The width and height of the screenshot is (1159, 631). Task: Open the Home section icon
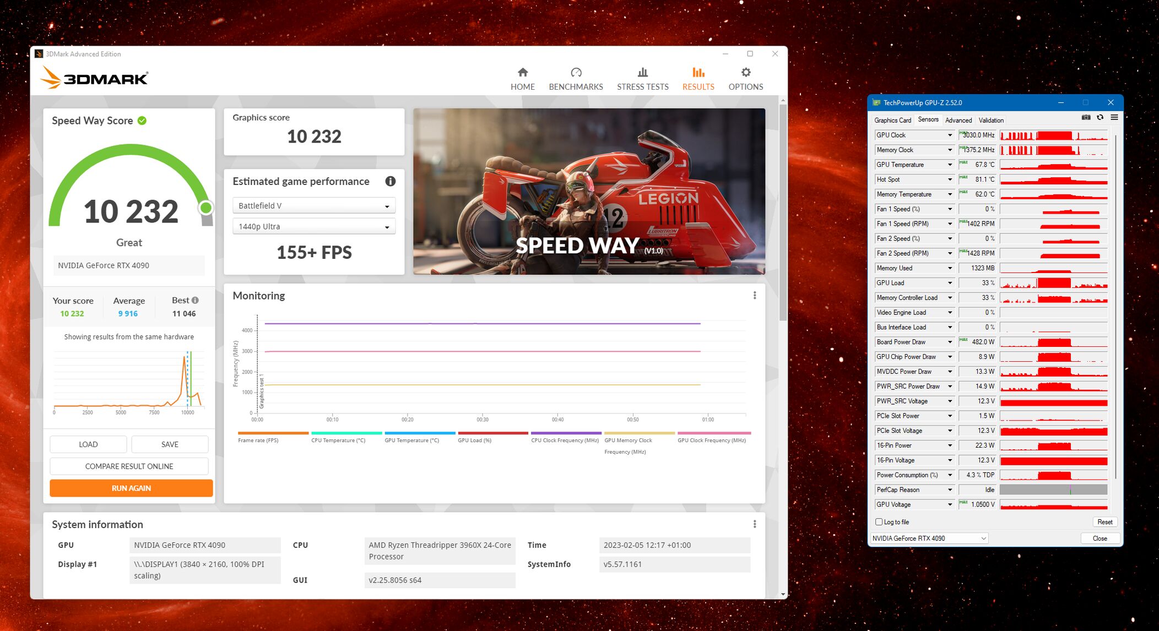click(x=522, y=73)
